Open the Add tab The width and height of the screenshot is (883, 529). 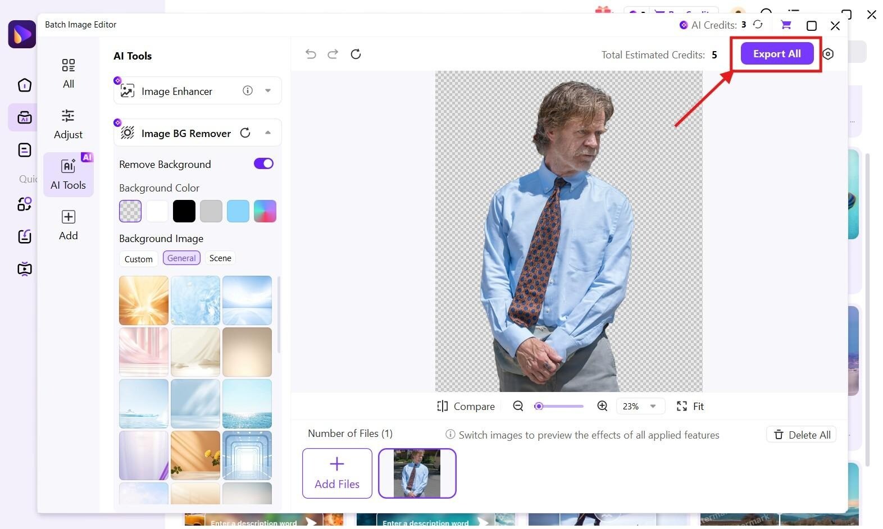pos(69,225)
